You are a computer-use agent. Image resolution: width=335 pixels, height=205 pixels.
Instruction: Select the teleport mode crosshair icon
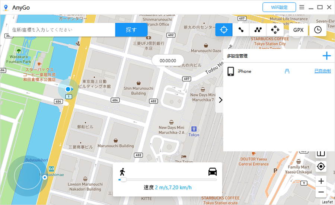click(224, 30)
